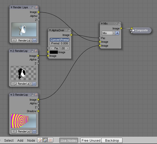Click preview thumbnail of first Render Layer node
The image size is (157, 144).
pos(24,29)
